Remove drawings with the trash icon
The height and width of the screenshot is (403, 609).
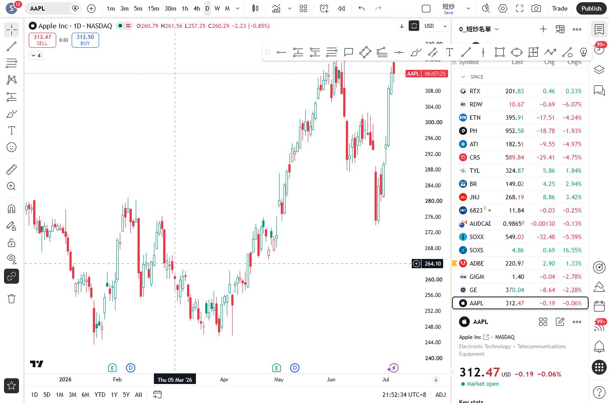[x=11, y=299]
